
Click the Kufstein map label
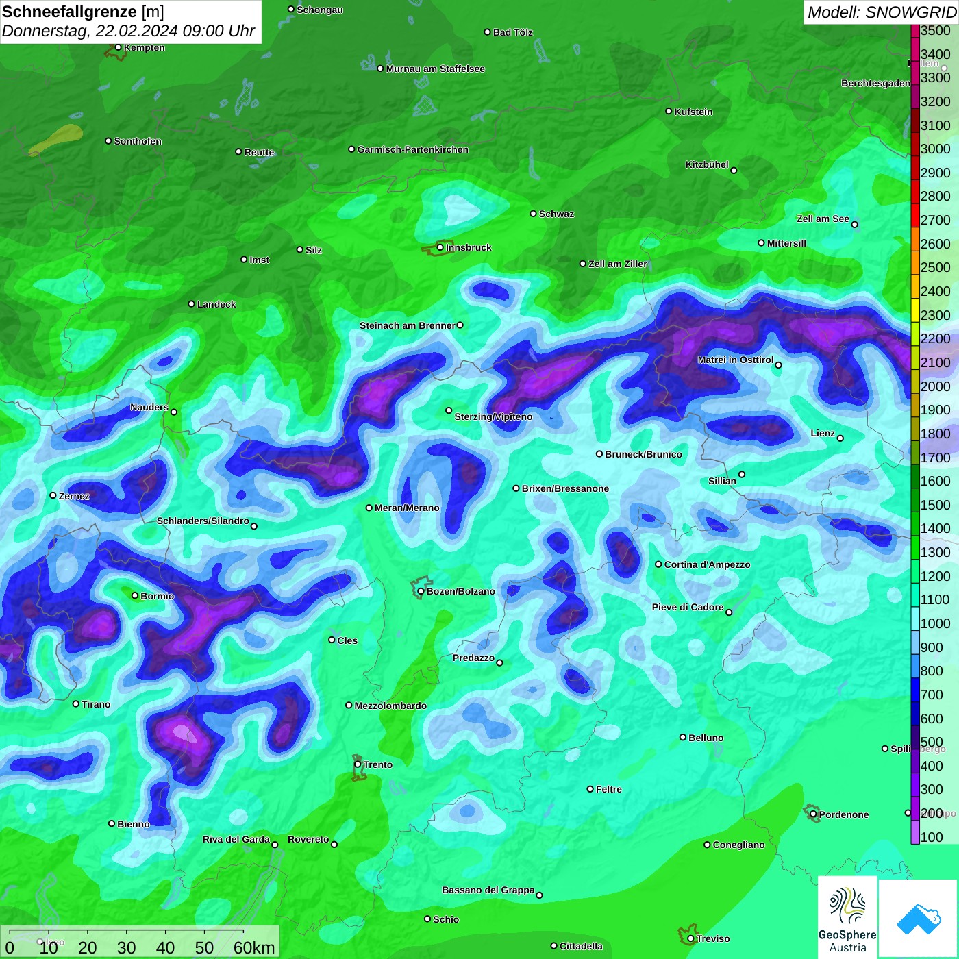tap(693, 112)
